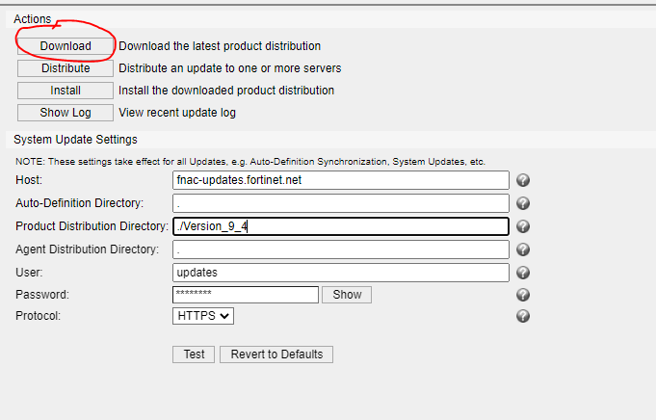Click 'Download the latest product distribution' text
The width and height of the screenshot is (656, 420).
(x=220, y=46)
